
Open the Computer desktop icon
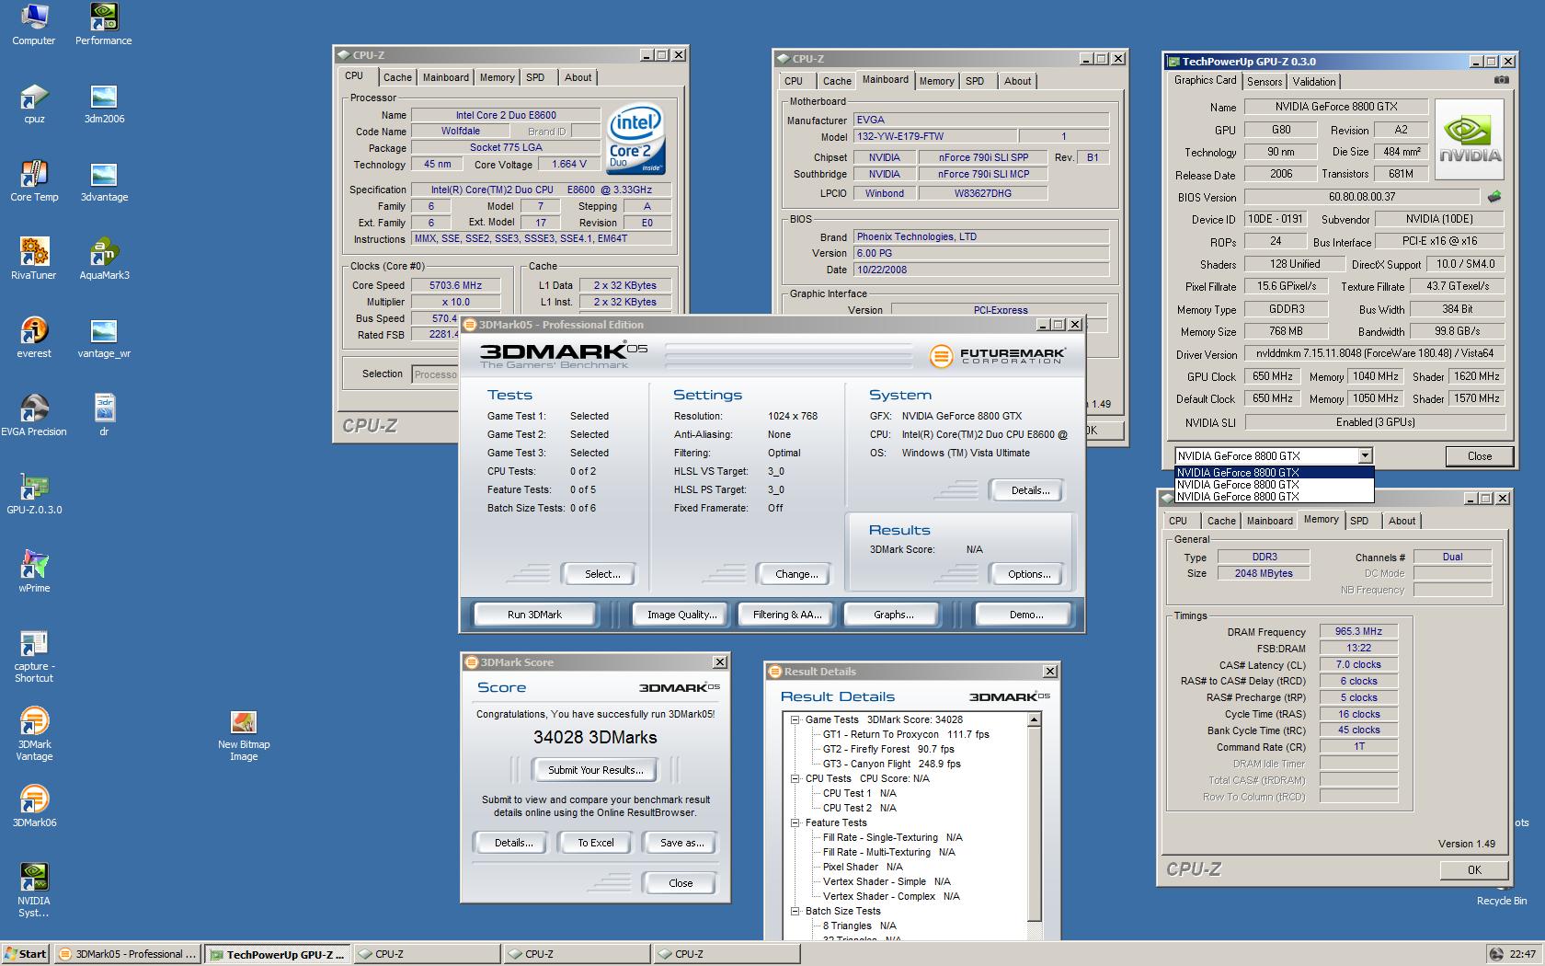[x=34, y=25]
